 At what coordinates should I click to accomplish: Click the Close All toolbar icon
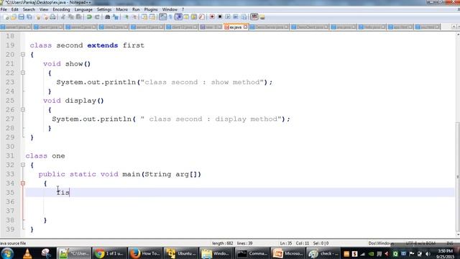pos(45,17)
